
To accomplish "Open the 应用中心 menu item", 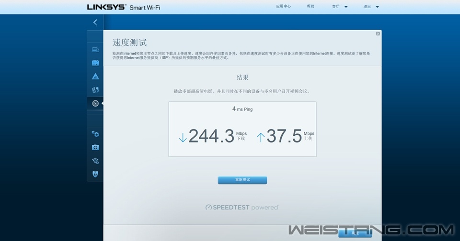I will 283,7.
